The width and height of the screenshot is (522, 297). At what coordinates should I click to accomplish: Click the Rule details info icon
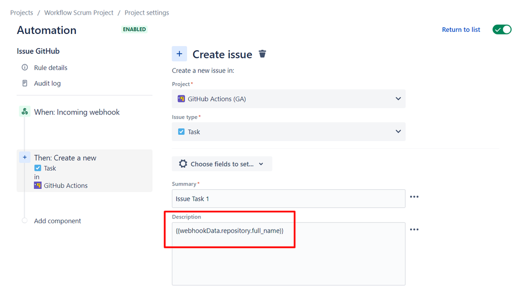(x=25, y=67)
